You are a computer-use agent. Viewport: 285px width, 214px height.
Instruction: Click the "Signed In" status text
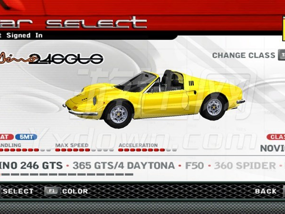coord(24,35)
